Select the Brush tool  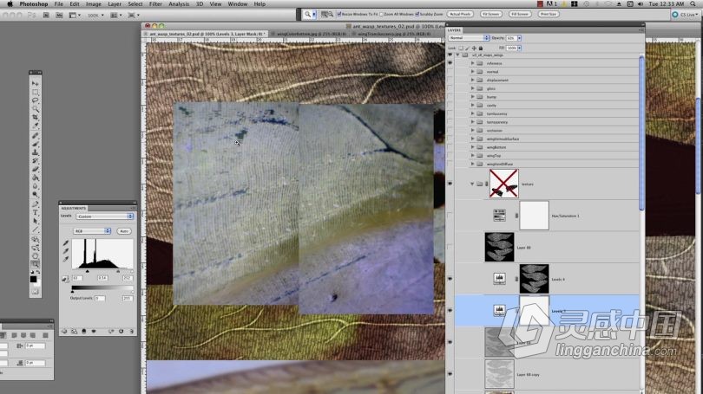tap(35, 144)
